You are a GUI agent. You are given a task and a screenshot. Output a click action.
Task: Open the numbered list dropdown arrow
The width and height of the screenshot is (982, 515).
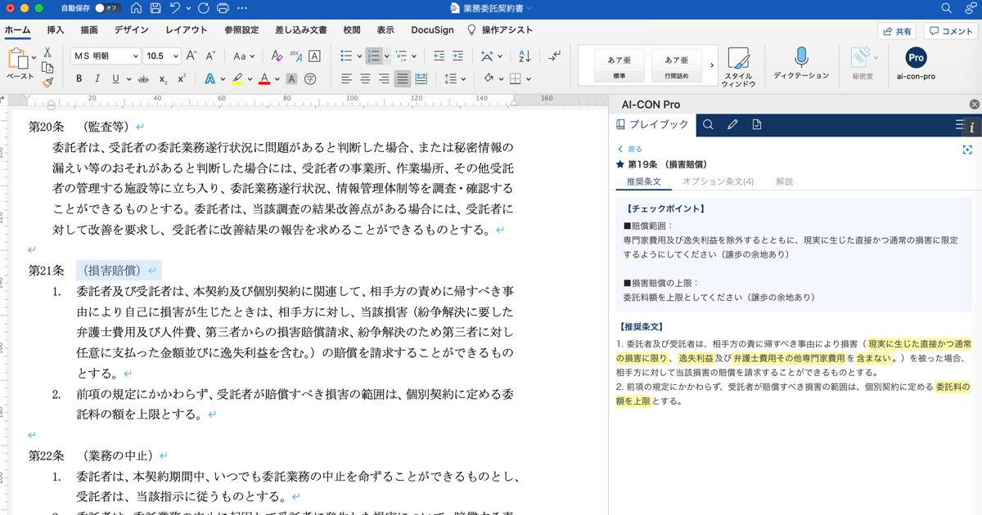[x=386, y=56]
